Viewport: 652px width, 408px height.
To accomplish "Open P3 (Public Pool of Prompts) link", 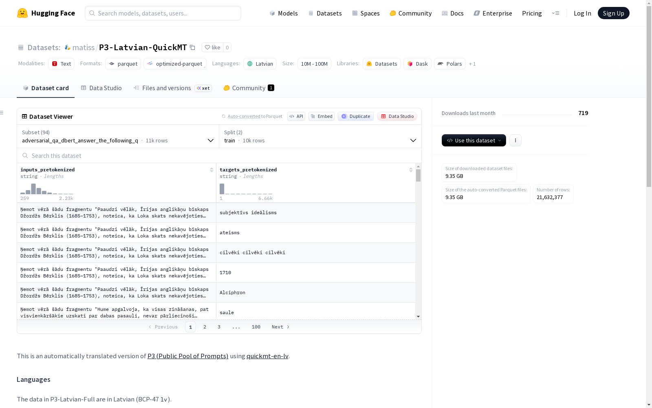I will point(188,356).
